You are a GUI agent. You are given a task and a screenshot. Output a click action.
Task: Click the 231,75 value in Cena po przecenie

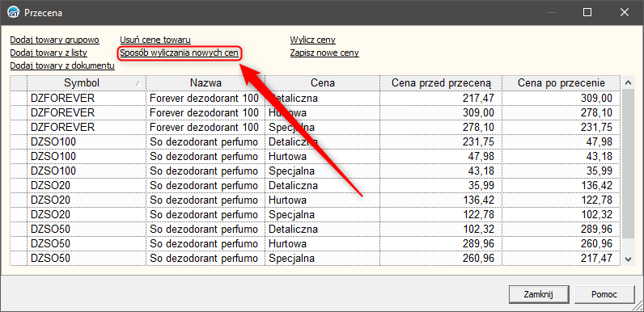pyautogui.click(x=595, y=127)
